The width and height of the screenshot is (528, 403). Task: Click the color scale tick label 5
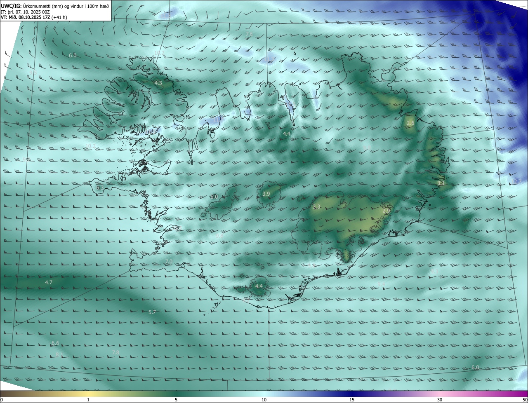[x=176, y=400]
